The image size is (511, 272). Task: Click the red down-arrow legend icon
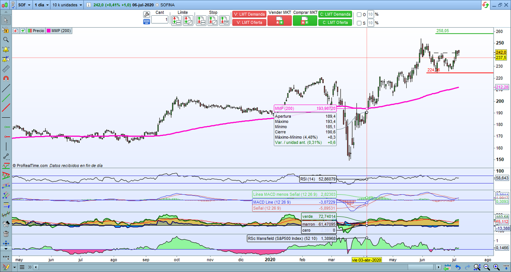click(x=16, y=31)
